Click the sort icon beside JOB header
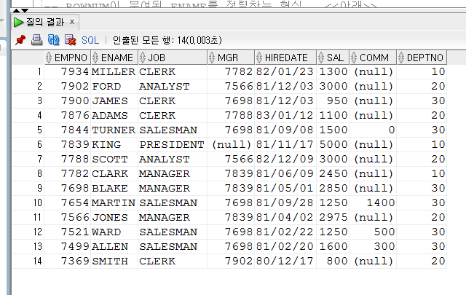Screen dimensions: 466x295 pyautogui.click(x=143, y=58)
